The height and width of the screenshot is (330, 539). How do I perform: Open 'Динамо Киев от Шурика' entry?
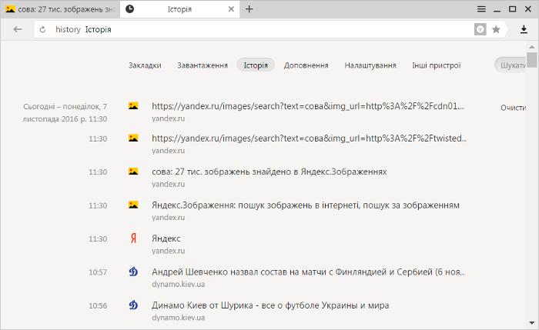coord(270,305)
